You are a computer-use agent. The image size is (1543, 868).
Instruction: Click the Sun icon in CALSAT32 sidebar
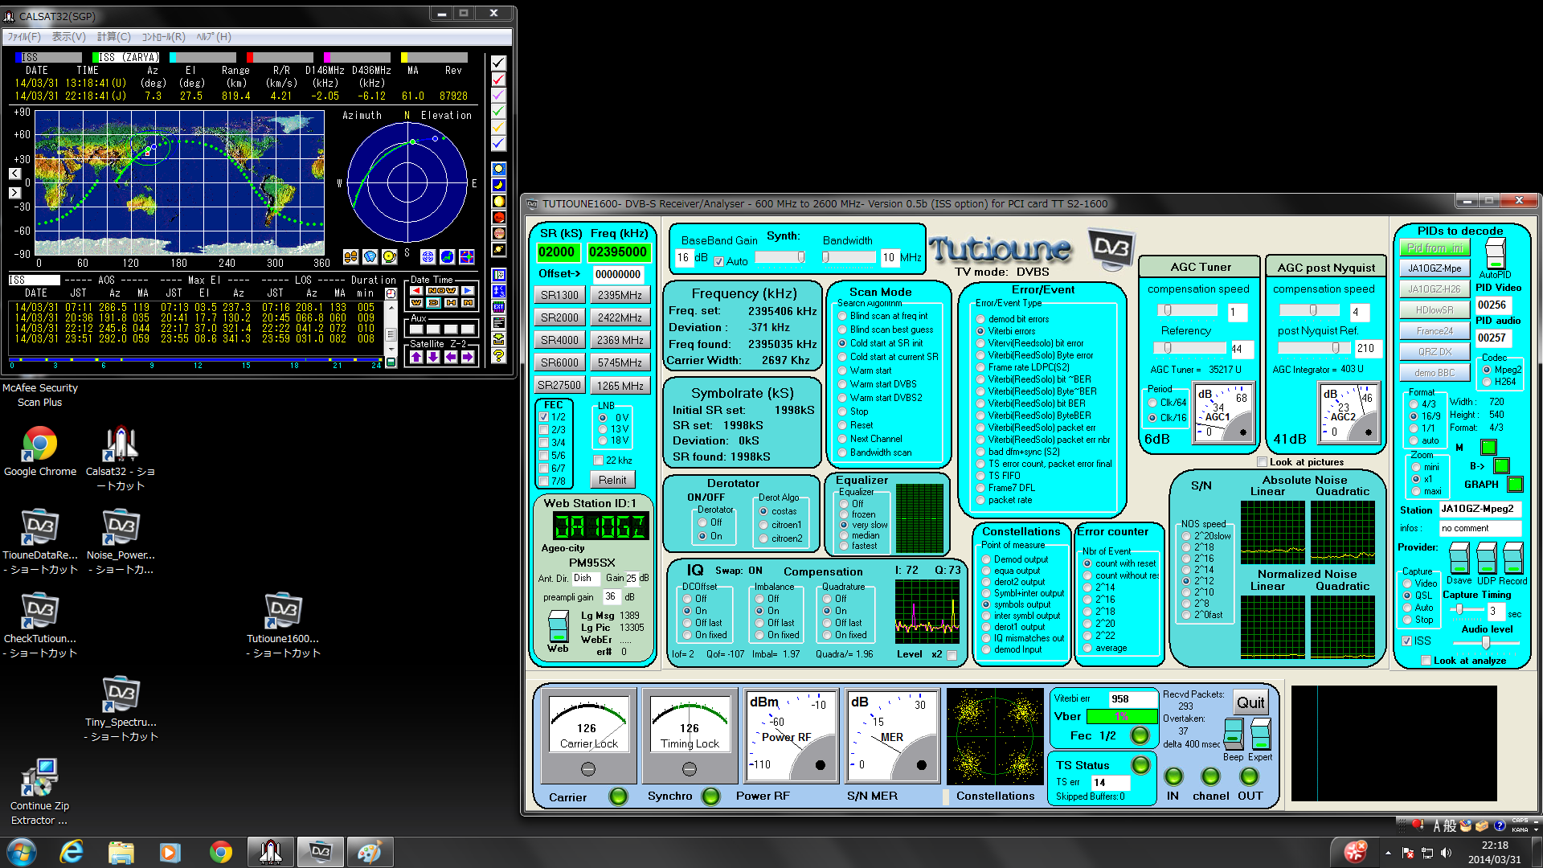499,170
